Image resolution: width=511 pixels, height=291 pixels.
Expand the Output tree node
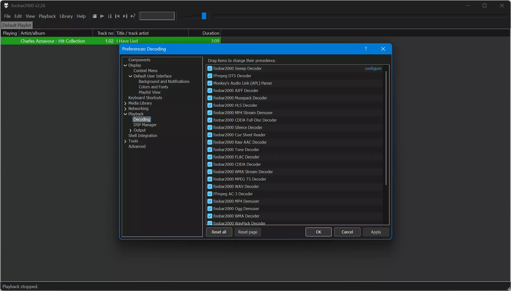pyautogui.click(x=131, y=130)
